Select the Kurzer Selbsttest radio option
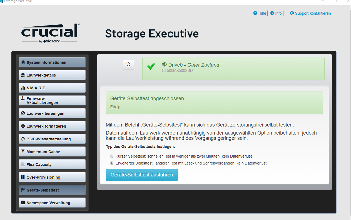 (112, 156)
